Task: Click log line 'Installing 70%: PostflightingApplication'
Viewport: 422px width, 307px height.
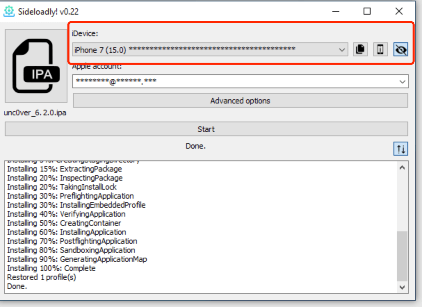Action: [72, 241]
